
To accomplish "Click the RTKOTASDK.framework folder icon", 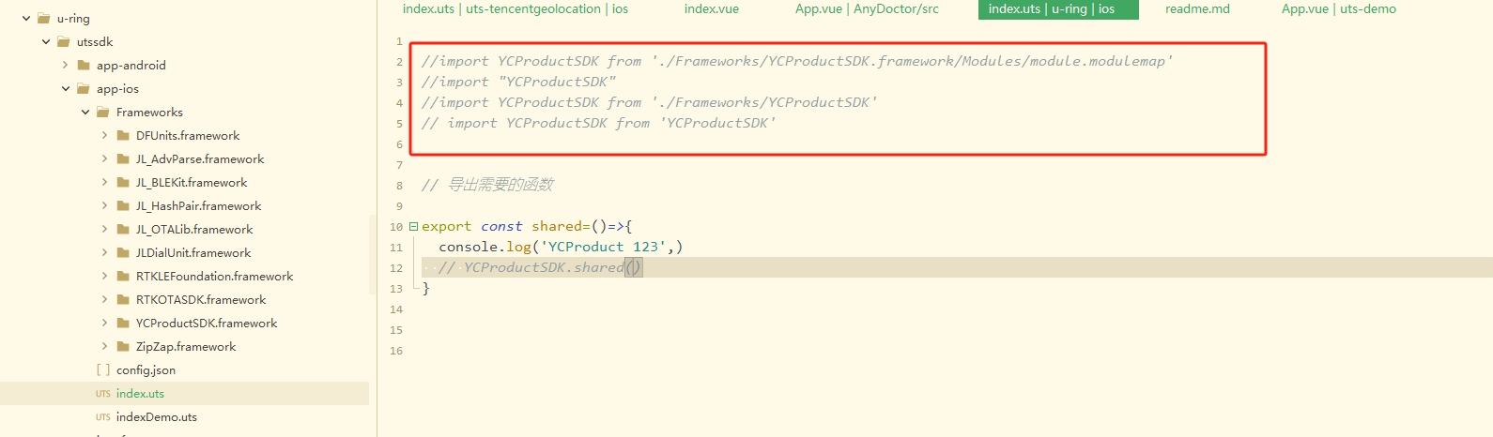I will click(x=123, y=299).
